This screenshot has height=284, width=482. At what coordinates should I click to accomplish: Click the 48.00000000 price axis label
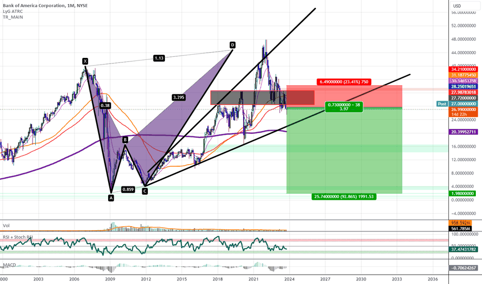point(463,39)
